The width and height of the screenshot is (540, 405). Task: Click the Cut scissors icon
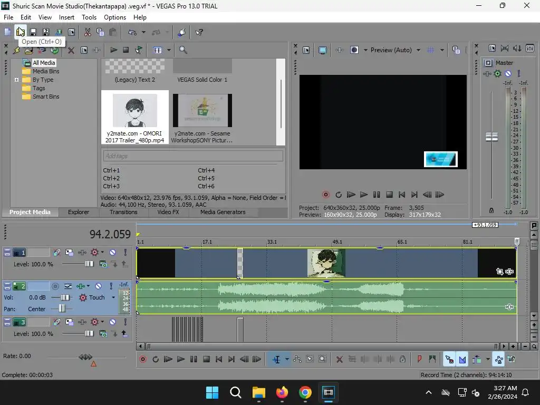(x=88, y=32)
